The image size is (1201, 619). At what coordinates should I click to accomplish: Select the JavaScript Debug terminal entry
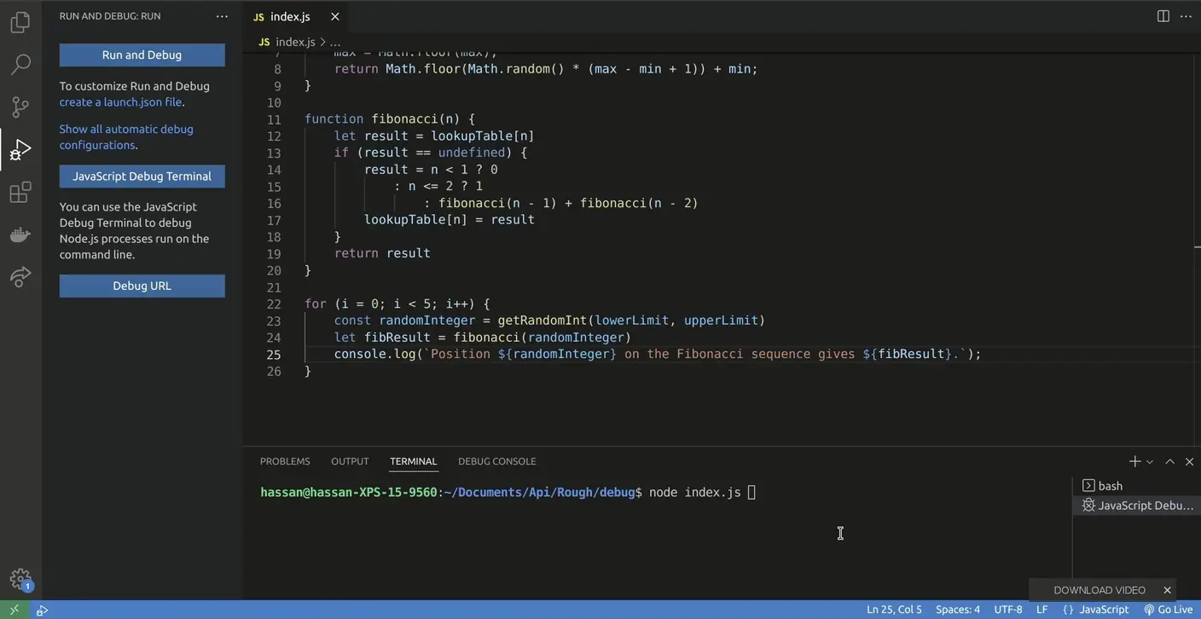[1136, 505]
